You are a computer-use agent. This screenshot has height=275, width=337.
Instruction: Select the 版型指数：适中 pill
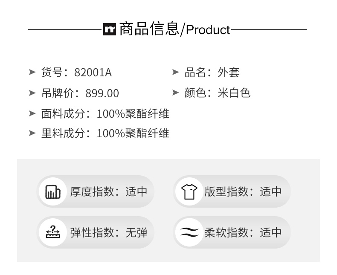click(x=232, y=191)
